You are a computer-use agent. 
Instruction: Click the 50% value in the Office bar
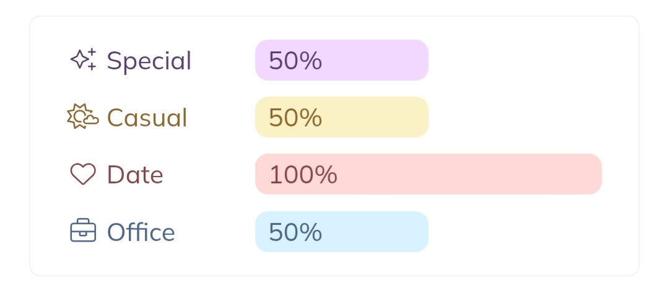tap(295, 232)
